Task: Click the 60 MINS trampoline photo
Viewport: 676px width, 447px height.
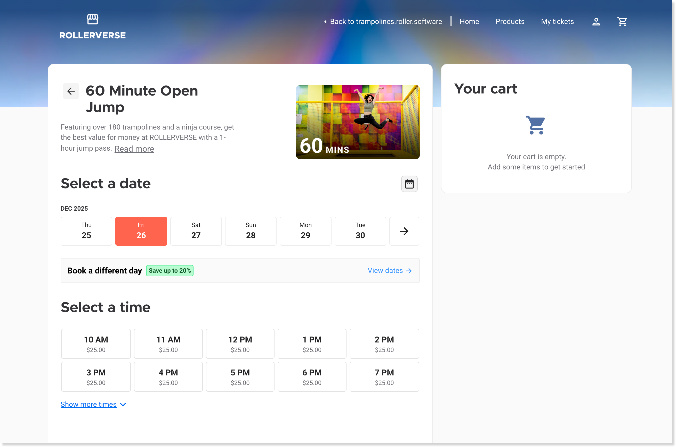Action: coord(358,122)
